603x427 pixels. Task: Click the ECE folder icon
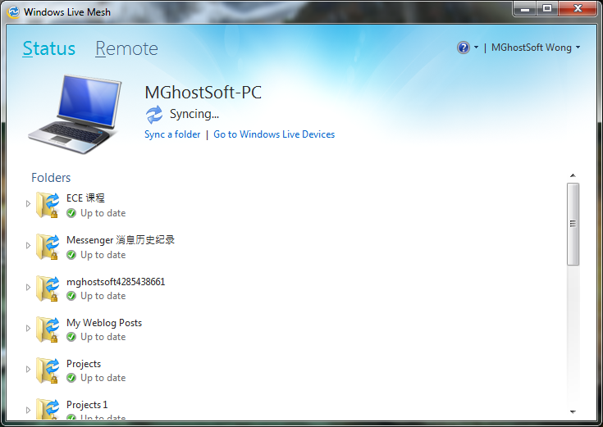point(48,204)
